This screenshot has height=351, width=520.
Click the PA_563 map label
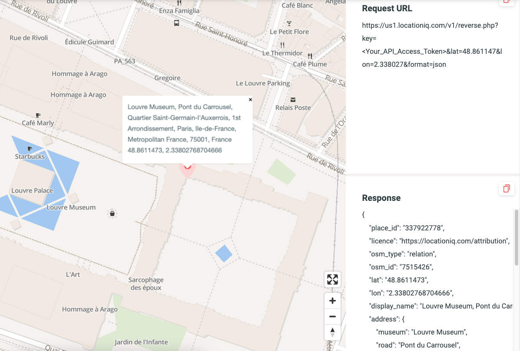point(125,61)
